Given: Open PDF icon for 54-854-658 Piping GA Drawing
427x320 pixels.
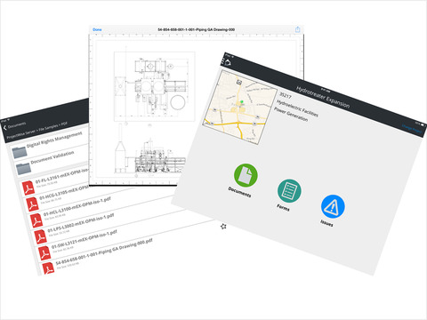Looking at the screenshot, I should [48, 268].
